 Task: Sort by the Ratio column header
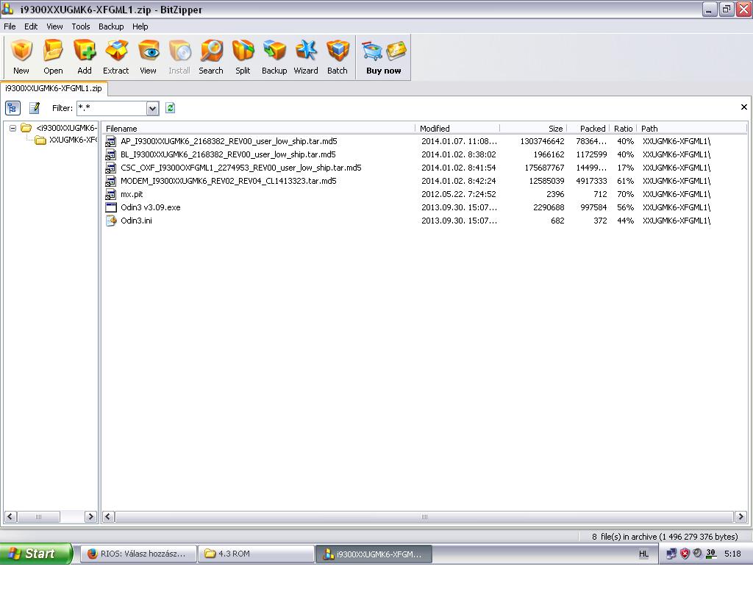point(623,129)
